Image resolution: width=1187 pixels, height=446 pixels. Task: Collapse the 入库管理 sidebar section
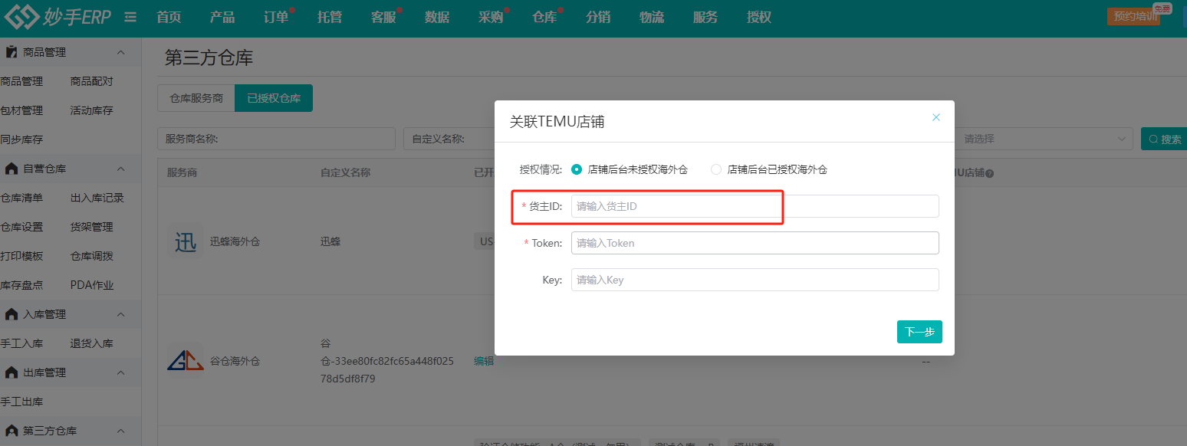[120, 314]
